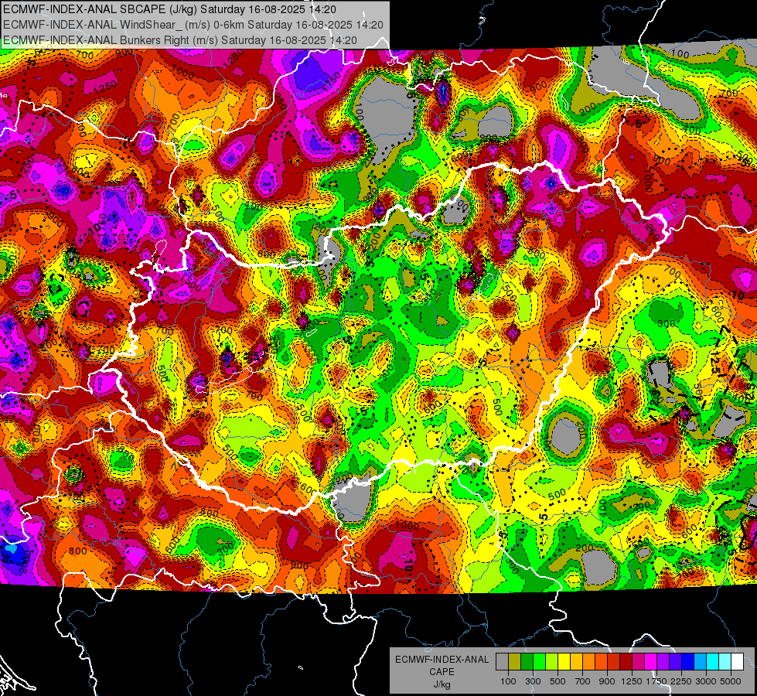
Task: Pick the amber swatch above the 700 tick
Action: (576, 662)
